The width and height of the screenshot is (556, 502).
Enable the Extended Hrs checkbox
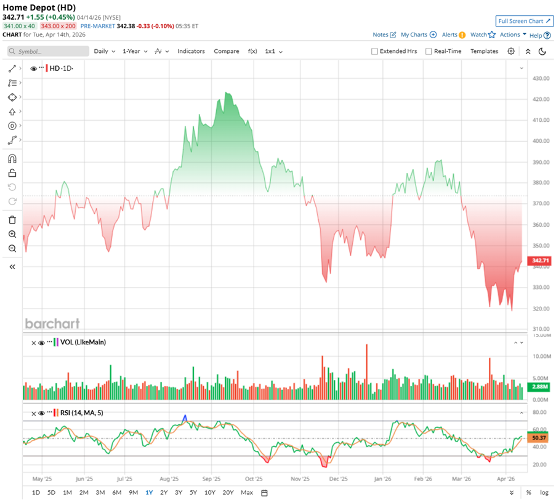(374, 52)
